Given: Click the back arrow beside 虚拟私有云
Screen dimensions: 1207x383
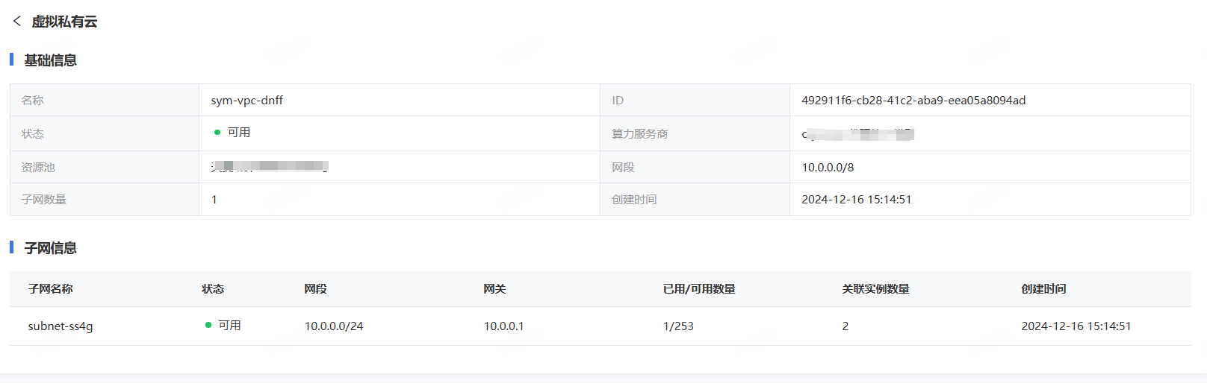Looking at the screenshot, I should 16,22.
